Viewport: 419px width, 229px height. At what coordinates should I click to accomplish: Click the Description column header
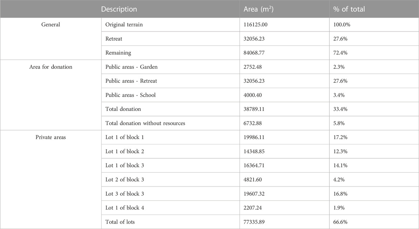(119, 9)
